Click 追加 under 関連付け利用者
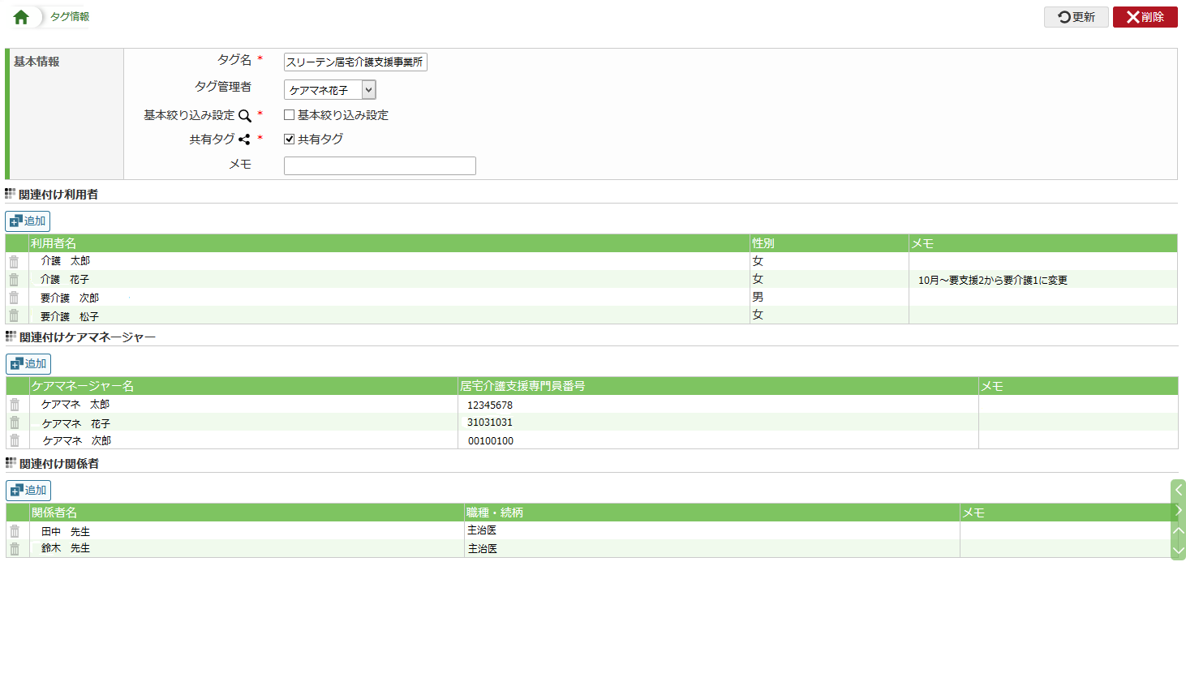Screen dimensions: 1186x682 click(28, 221)
